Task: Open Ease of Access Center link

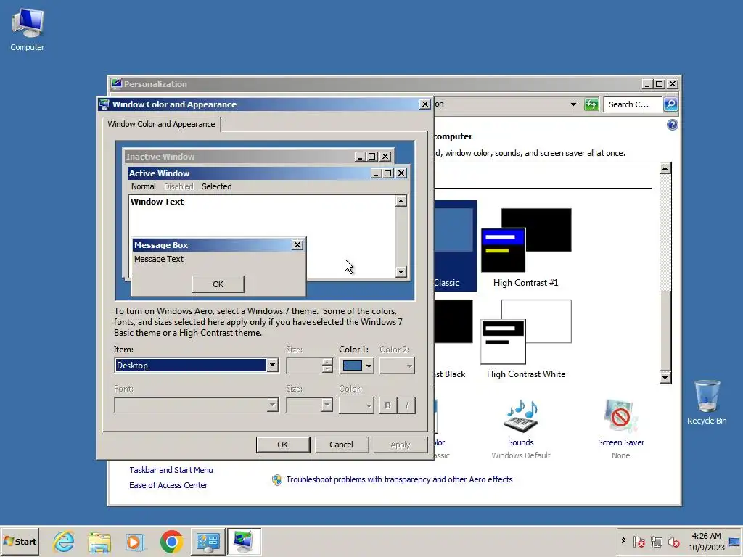Action: [x=168, y=485]
